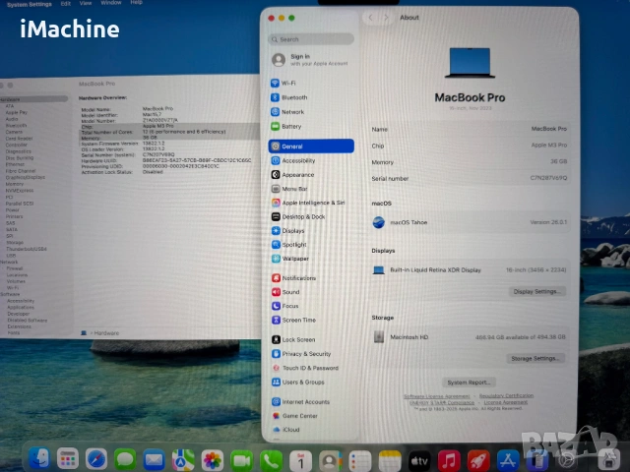Select Hardware in System Report sidebar
This screenshot has width=630, height=472.
tap(33, 99)
